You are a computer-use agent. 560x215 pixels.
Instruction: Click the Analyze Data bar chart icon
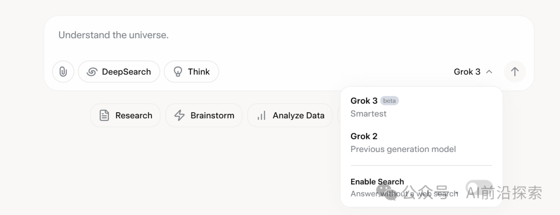pyautogui.click(x=261, y=115)
